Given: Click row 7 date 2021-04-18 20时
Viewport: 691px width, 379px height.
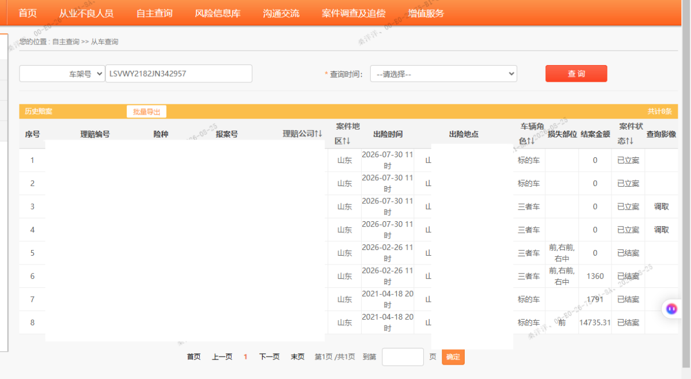Looking at the screenshot, I should coord(388,300).
